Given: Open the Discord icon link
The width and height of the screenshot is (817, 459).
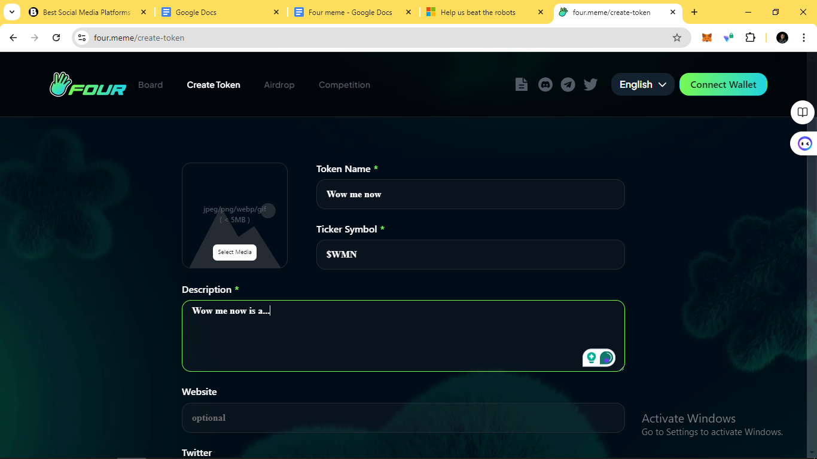Looking at the screenshot, I should pyautogui.click(x=545, y=84).
